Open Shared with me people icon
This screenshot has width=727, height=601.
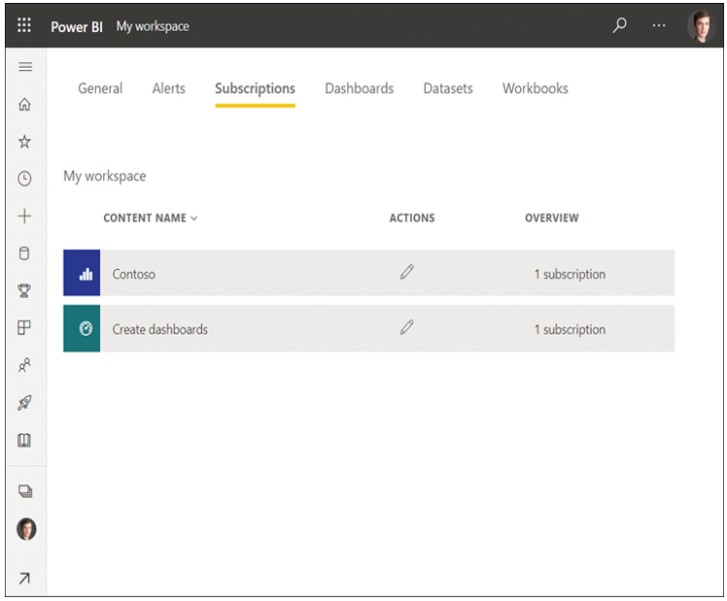(x=24, y=365)
